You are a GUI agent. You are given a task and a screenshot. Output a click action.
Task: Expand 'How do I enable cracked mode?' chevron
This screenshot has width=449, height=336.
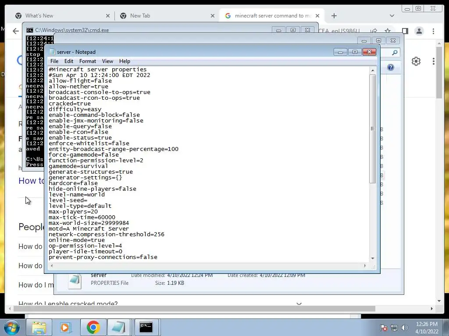coord(299,304)
